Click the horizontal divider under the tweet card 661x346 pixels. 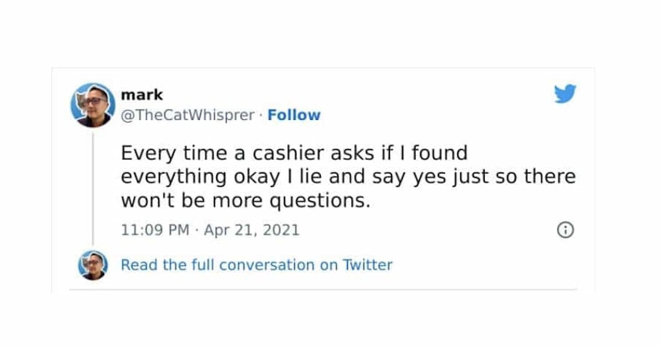click(x=323, y=289)
